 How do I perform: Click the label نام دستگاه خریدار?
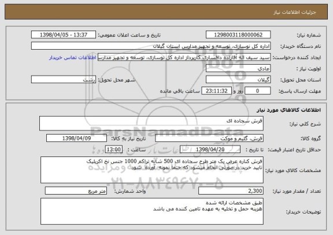[x=301, y=46]
